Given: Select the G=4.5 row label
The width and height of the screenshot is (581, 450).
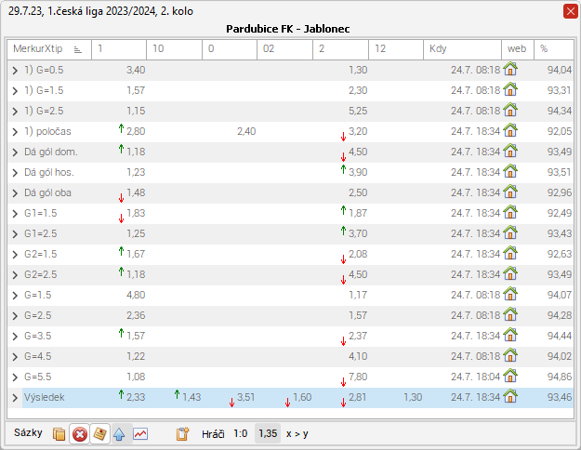Looking at the screenshot, I should point(38,357).
